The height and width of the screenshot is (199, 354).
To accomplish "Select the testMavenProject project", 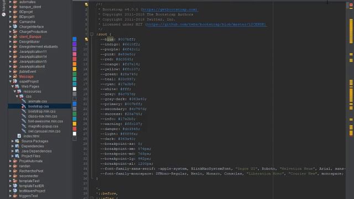I will tap(32, 191).
